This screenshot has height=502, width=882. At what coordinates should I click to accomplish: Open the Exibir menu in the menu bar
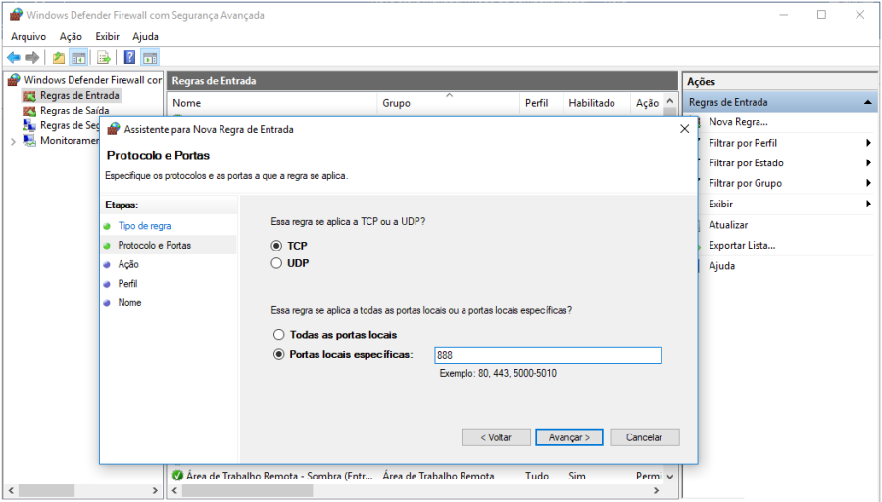[x=107, y=36]
